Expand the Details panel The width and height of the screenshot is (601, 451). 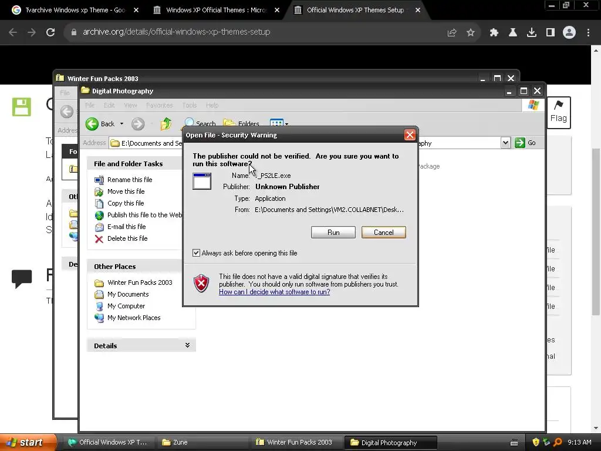[x=187, y=345]
